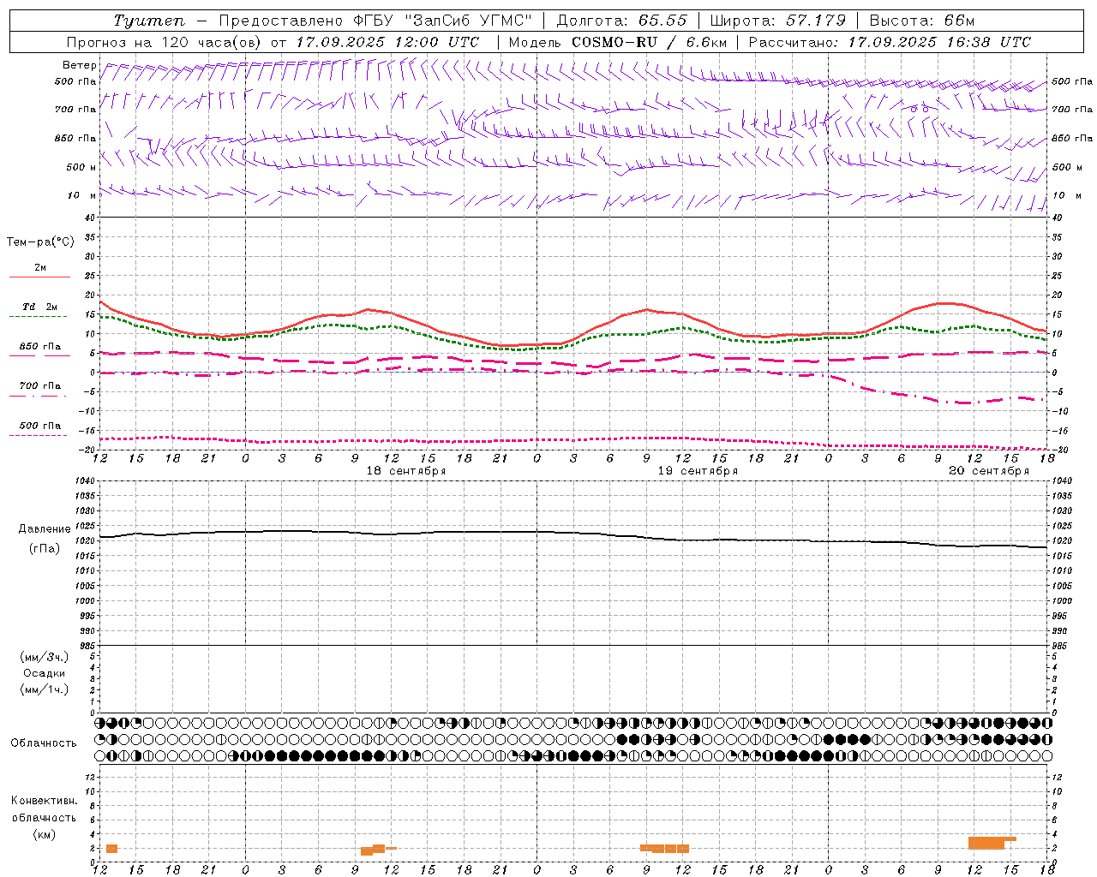Click the "Ветер" wind panel label
The height and width of the screenshot is (877, 1097).
tap(80, 65)
